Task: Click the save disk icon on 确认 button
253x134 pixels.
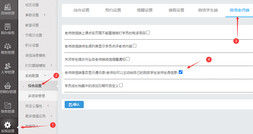Action: [x=71, y=105]
